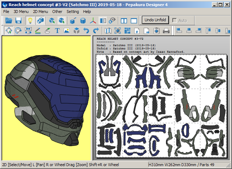
Task: Click the blue Redo arrow
Action: tap(96, 31)
